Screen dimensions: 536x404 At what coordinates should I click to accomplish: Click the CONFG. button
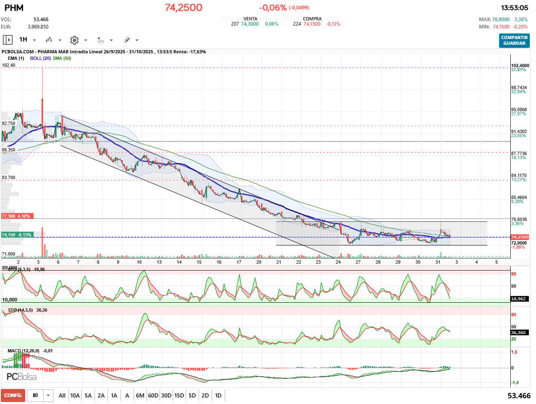click(x=13, y=395)
